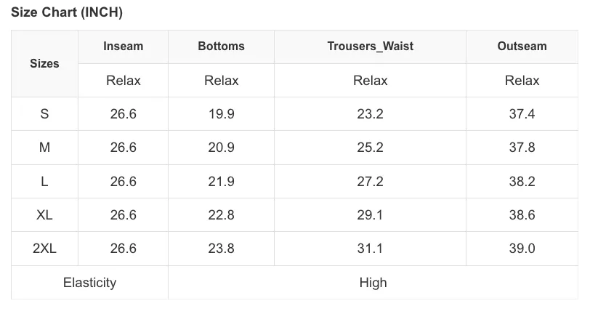
Task: Select the L size row label
Action: (44, 182)
